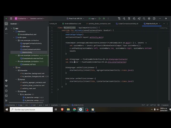The image size is (171, 128).
Task: Open Google Chrome in taskbar
Action: [x=75, y=110]
